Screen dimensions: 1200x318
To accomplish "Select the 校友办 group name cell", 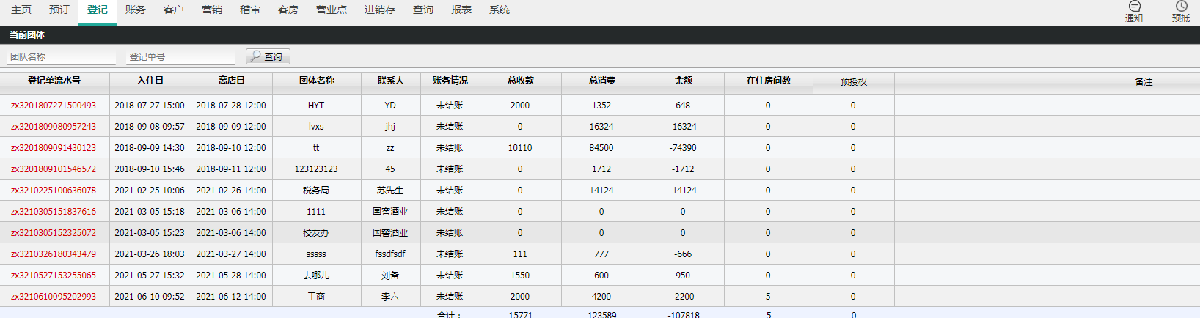I will coord(316,233).
